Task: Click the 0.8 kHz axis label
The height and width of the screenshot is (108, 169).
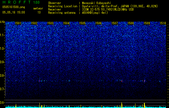Action: pyautogui.click(x=2, y=76)
